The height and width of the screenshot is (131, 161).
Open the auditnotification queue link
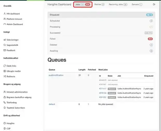(56, 75)
